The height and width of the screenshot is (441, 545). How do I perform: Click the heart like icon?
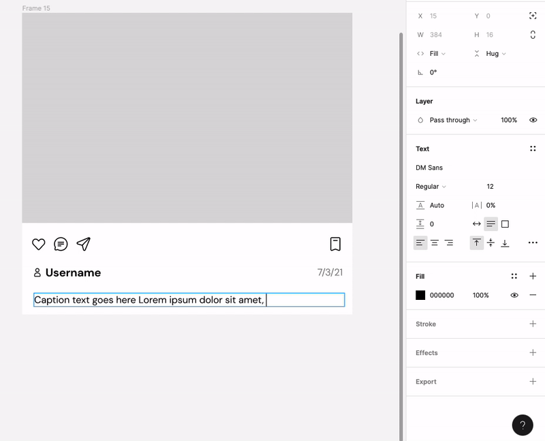(39, 244)
